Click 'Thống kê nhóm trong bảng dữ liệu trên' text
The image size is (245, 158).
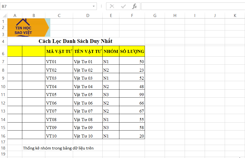click(x=58, y=148)
